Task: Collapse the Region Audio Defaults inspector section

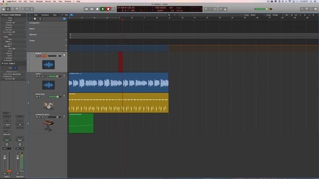Action: tap(2, 15)
